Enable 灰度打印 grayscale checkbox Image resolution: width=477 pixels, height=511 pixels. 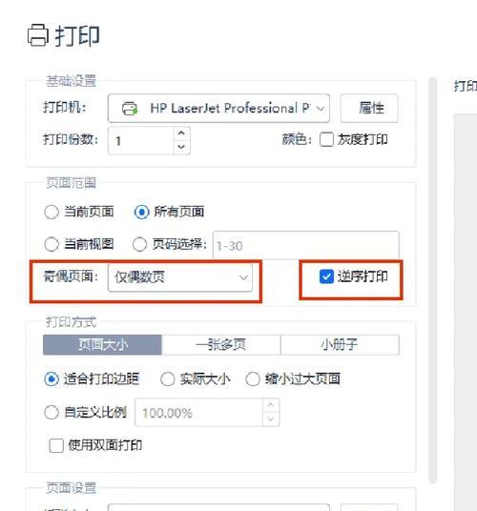326,140
